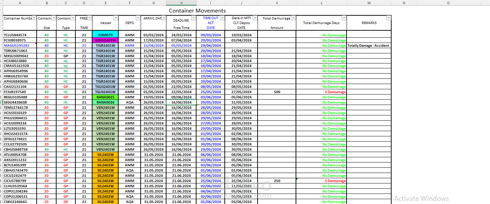This screenshot has height=204, width=490.
Task: Select column E header
Action: (105, 3)
